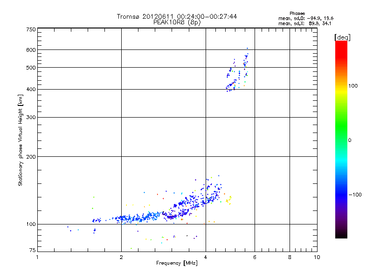
Task: Click the subtitle 'PEAK10R8 (8p)'
Action: [x=177, y=22]
